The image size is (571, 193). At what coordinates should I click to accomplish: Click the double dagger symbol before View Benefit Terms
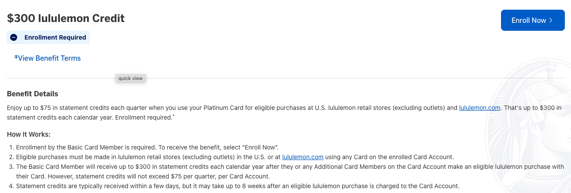pos(16,57)
